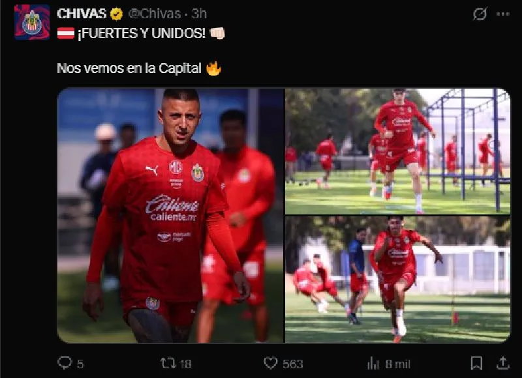Image resolution: width=522 pixels, height=378 pixels.
Task: Click the CHIVAS display name
Action: point(82,14)
